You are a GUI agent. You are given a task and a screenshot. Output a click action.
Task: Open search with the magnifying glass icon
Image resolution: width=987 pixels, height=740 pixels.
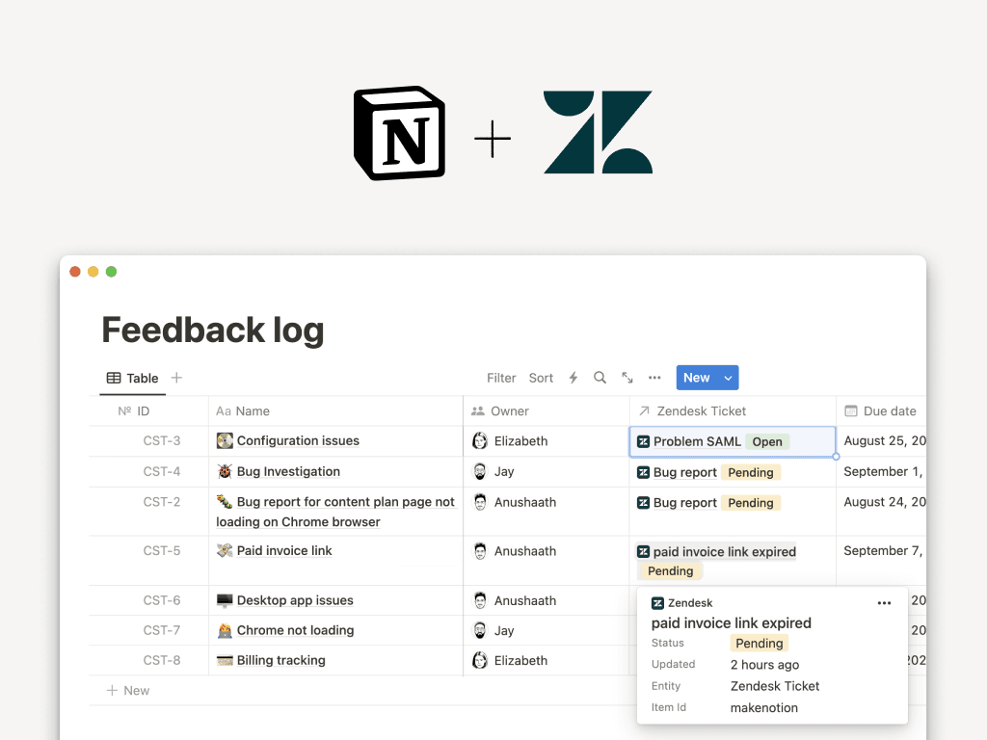(600, 378)
